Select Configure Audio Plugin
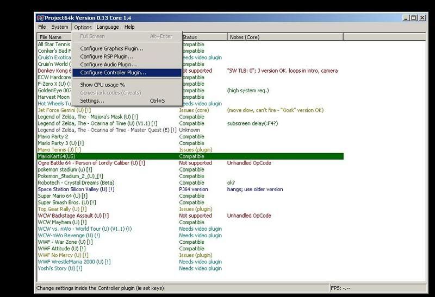 point(127,65)
